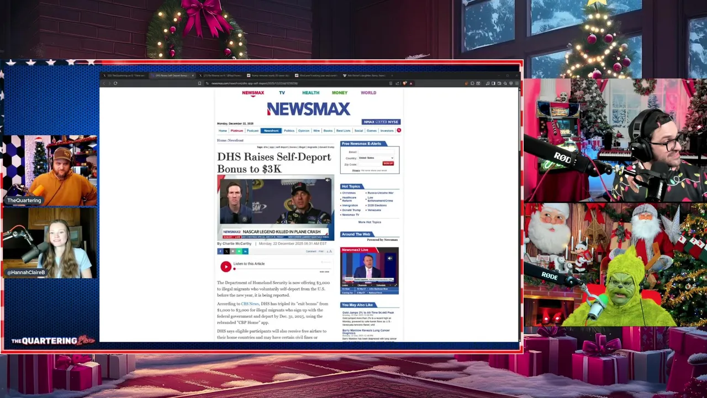Image resolution: width=707 pixels, height=398 pixels.
Task: Open Christmas hot topic link
Action: coord(349,193)
